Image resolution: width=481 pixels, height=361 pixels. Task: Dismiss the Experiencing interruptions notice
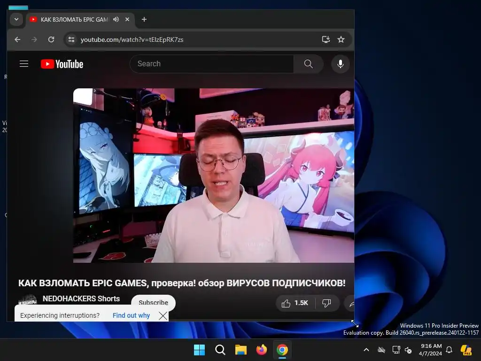pyautogui.click(x=163, y=315)
